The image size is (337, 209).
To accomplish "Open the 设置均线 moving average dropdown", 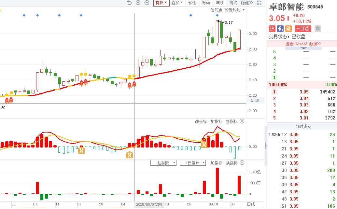I will pos(235,10).
